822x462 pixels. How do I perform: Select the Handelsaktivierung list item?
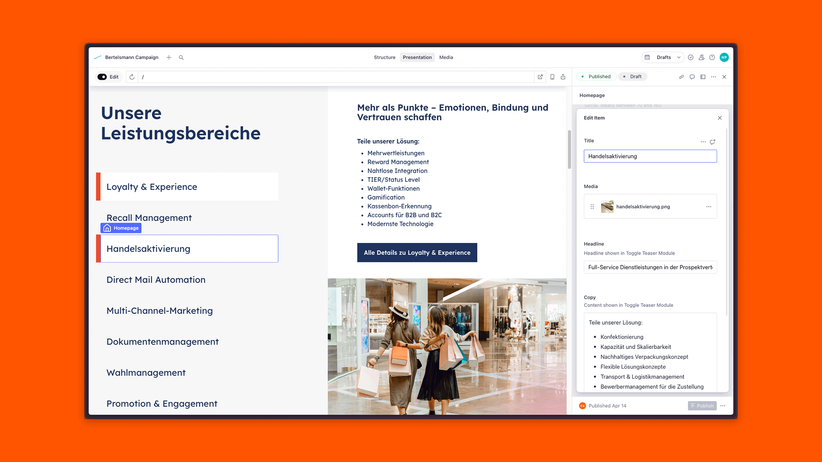pos(187,249)
